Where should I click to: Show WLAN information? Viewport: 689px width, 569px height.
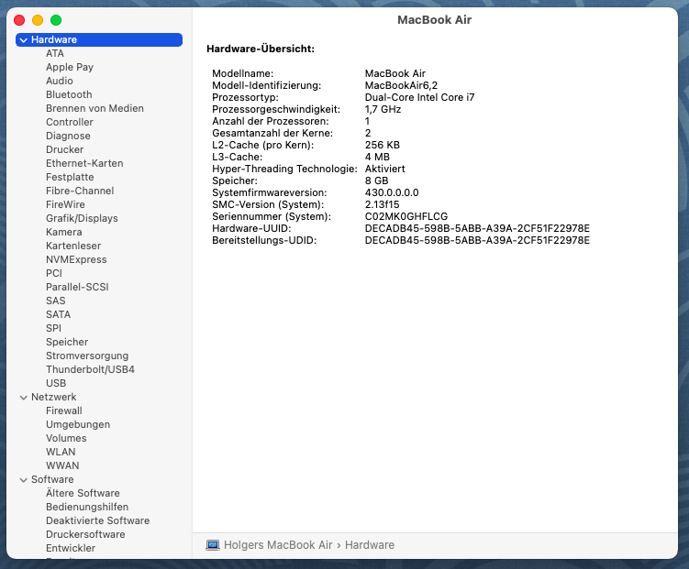tap(61, 452)
